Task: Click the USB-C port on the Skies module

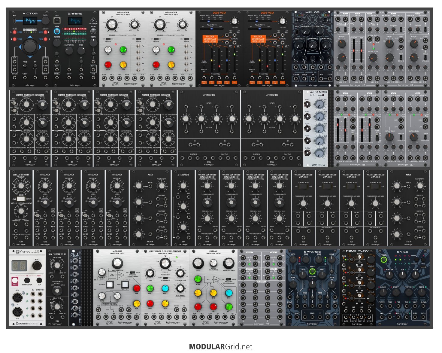Action: (x=424, y=266)
